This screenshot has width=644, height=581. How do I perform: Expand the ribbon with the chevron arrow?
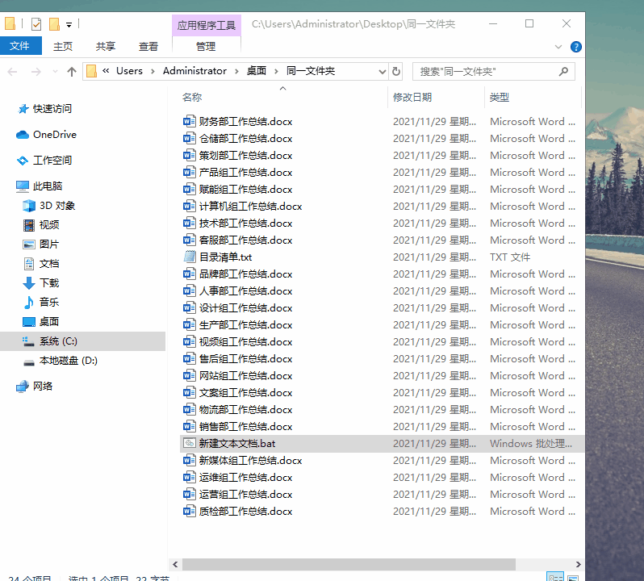[558, 47]
